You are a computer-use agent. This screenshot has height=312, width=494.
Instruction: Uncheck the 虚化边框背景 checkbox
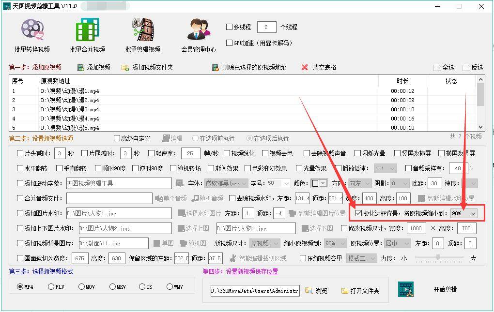(358, 213)
